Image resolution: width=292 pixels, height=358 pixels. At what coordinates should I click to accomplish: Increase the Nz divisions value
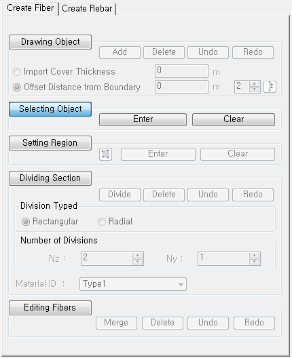coord(137,256)
